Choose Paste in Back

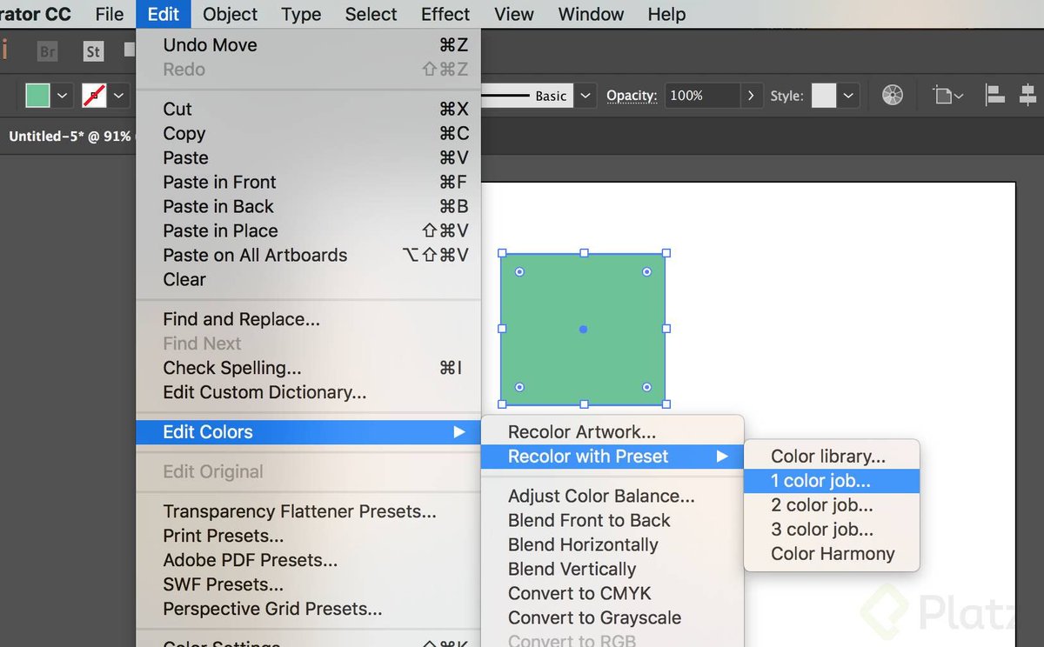tap(309, 207)
